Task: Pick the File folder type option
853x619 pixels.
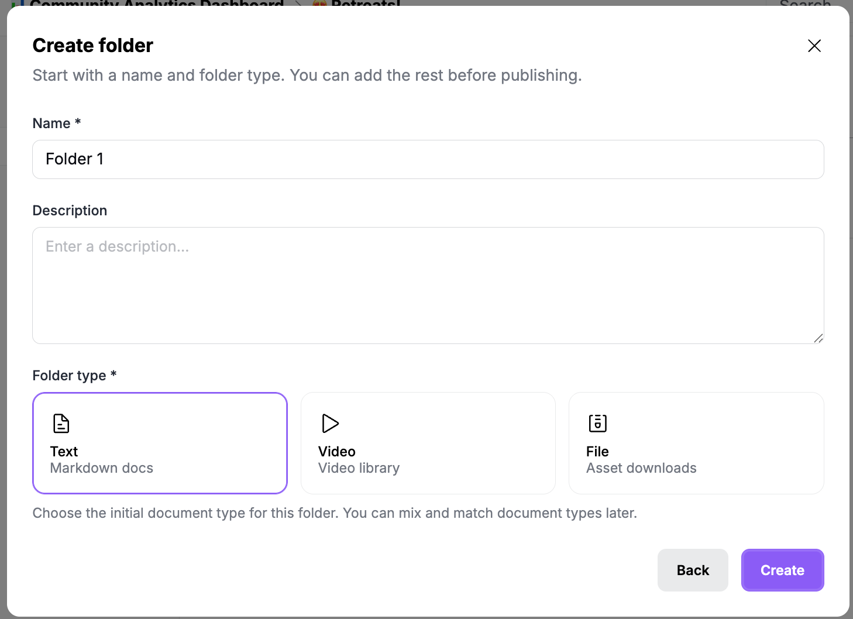Action: coord(696,443)
